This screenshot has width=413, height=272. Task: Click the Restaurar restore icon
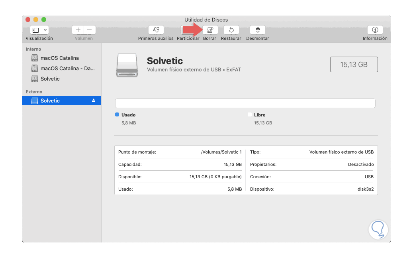point(231,30)
